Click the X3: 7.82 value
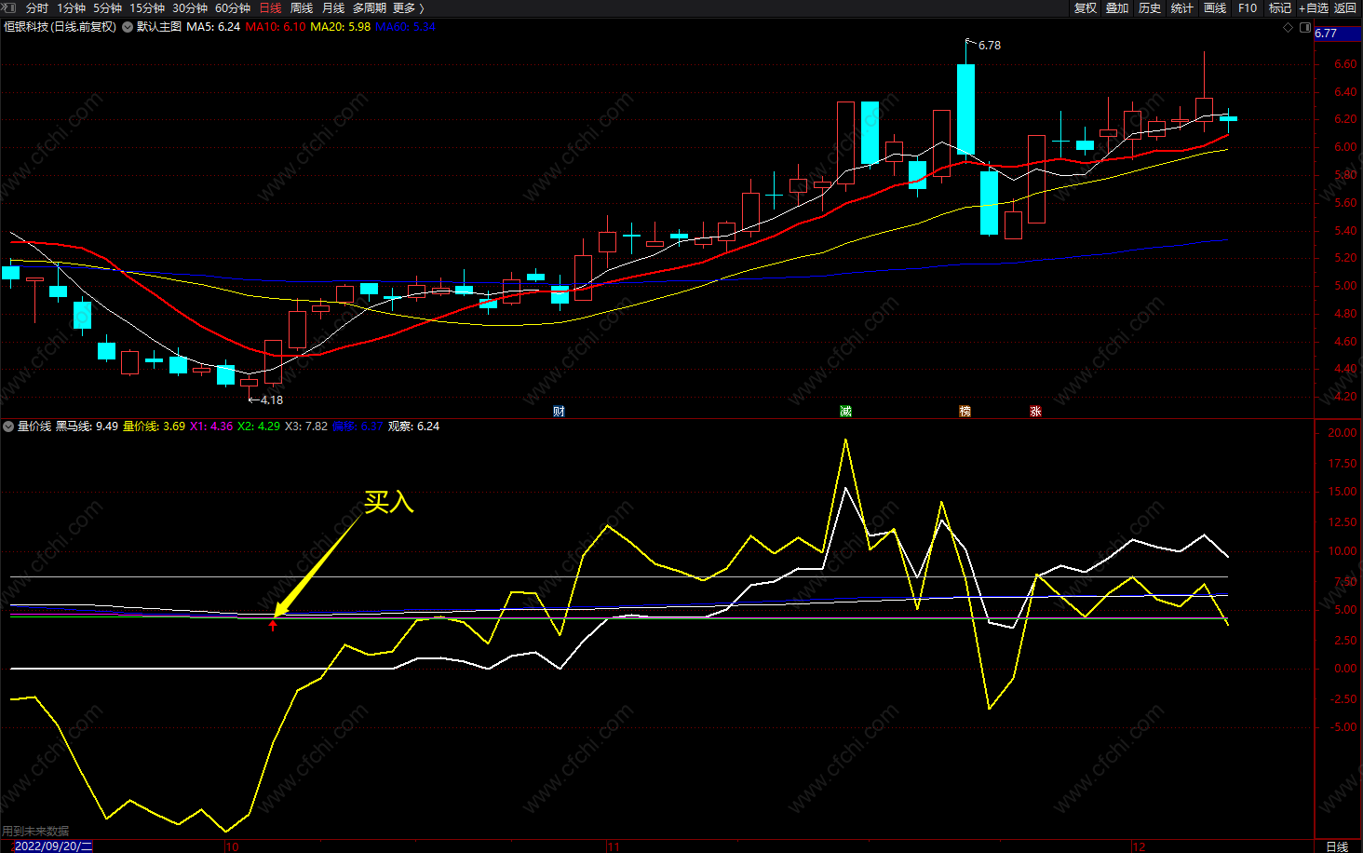 pos(305,426)
